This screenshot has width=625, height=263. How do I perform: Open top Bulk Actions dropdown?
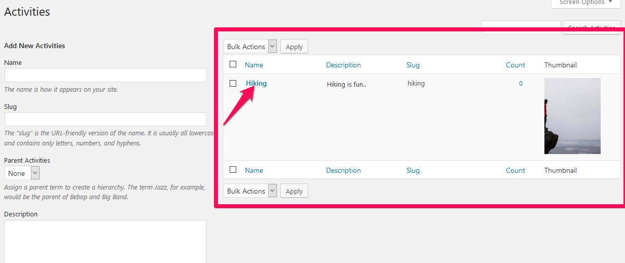point(250,47)
